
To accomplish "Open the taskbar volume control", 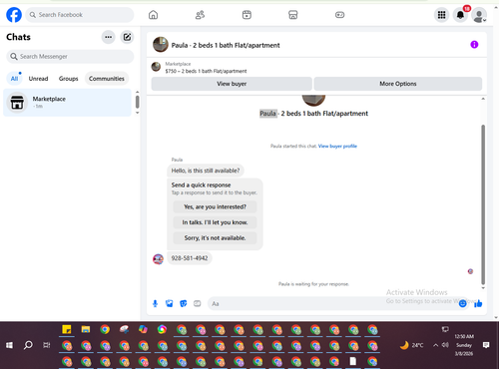I will 445,345.
